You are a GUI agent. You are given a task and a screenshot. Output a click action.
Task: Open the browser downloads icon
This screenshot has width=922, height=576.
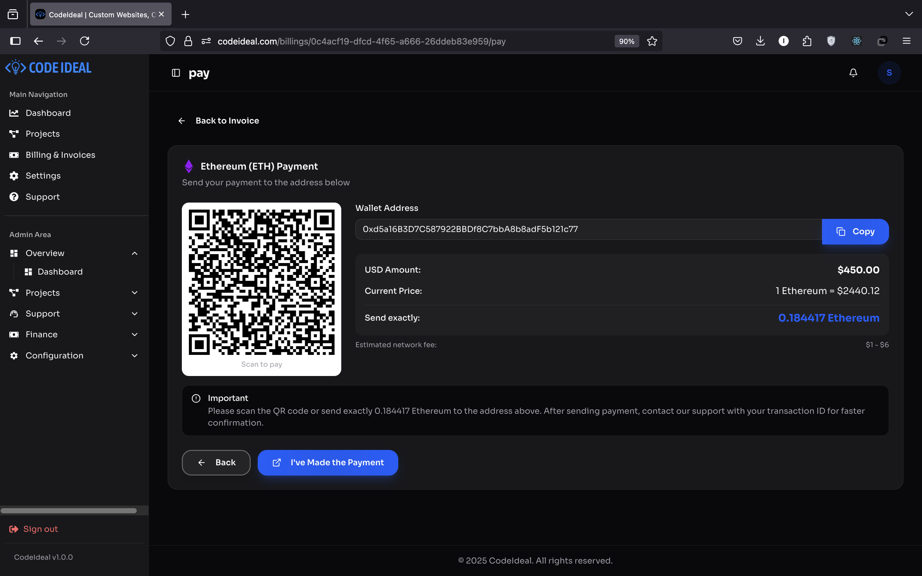pyautogui.click(x=760, y=41)
